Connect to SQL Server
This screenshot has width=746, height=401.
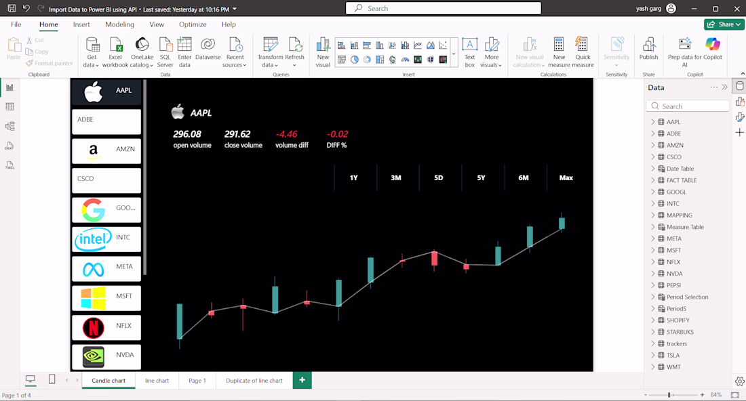pos(165,52)
